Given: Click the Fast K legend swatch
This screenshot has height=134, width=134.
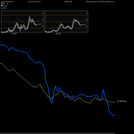Looking at the screenshot, I should click(x=2, y=5).
